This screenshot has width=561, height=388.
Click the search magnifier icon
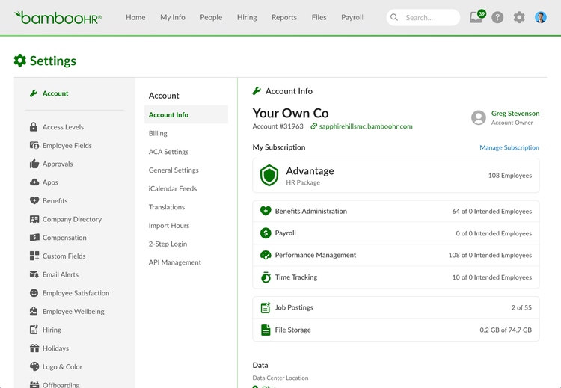[x=394, y=17]
